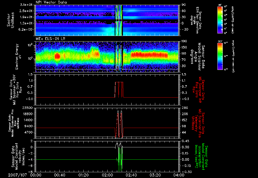Click the '2007/107' date label
258x178 pixels.
point(17,175)
